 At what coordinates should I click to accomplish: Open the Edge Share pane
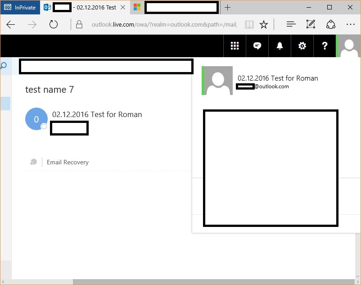[331, 24]
